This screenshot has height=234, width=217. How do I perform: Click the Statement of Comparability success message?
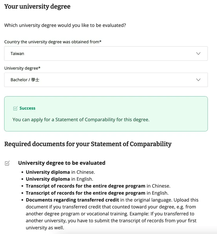(81, 120)
